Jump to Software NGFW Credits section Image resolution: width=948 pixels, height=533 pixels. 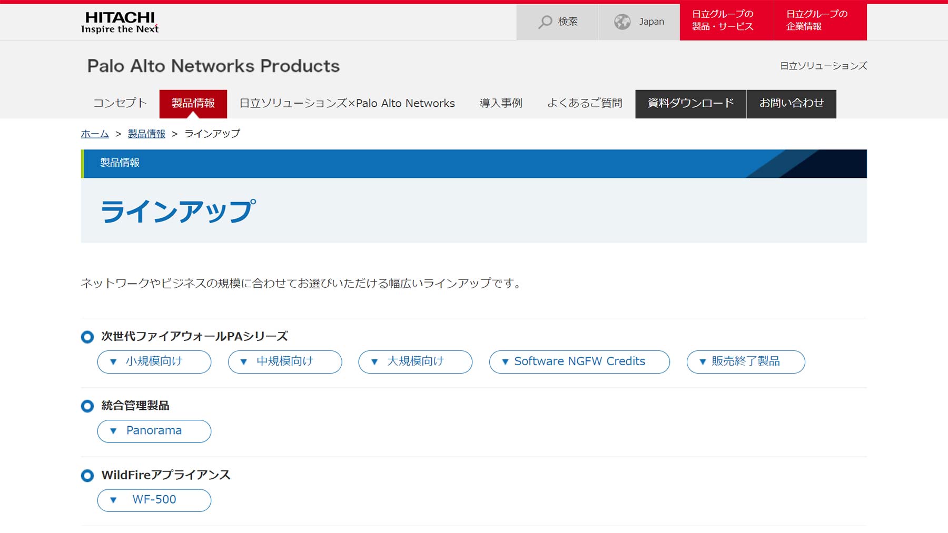click(x=579, y=361)
